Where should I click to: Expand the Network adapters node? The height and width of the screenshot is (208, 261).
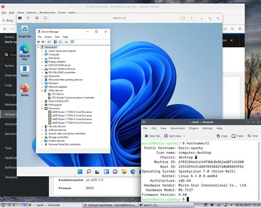[x=42, y=87]
